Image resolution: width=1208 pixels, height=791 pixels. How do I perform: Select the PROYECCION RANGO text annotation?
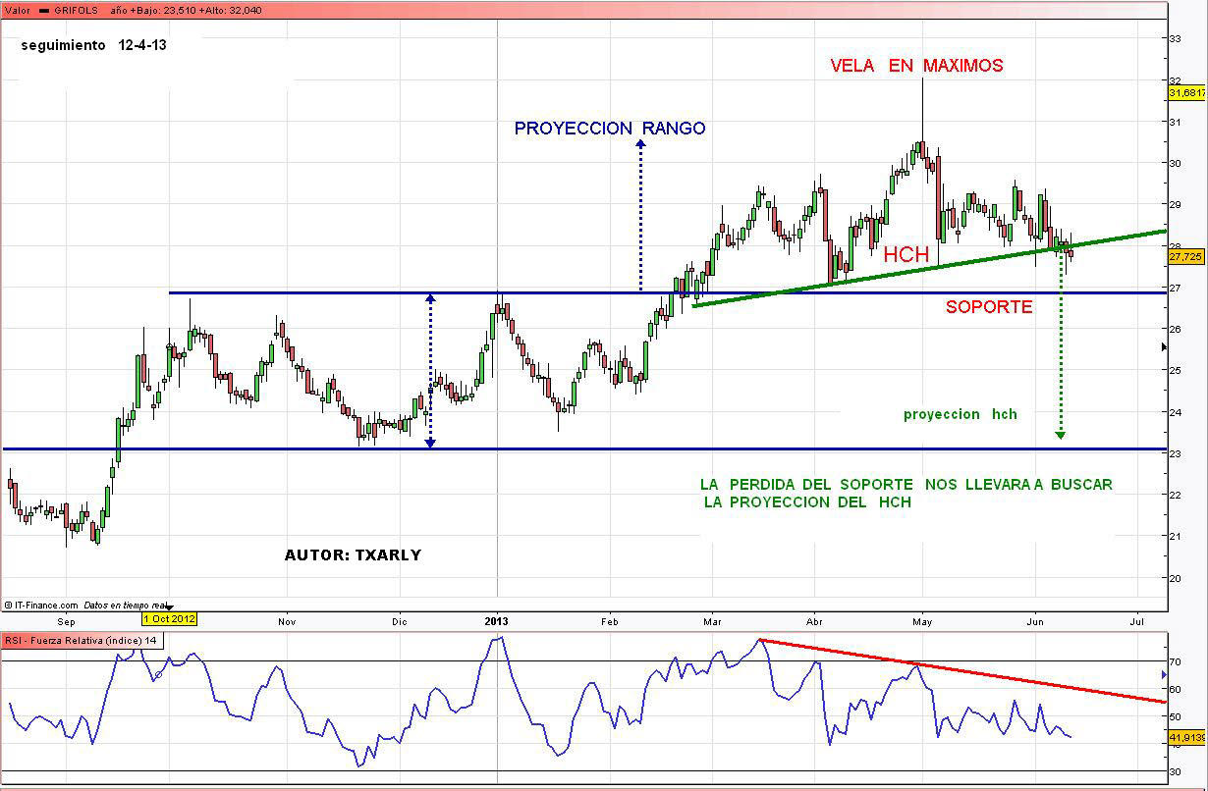click(x=609, y=129)
